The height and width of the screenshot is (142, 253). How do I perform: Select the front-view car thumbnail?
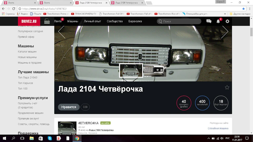(x=131, y=70)
